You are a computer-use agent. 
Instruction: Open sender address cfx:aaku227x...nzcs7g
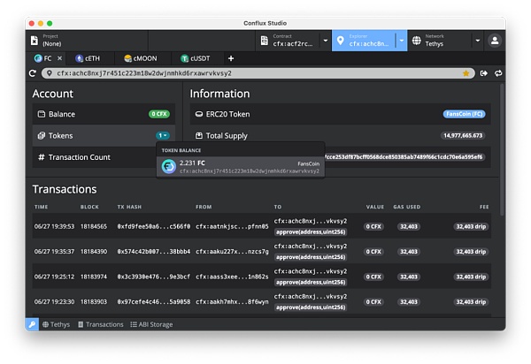[232, 252]
